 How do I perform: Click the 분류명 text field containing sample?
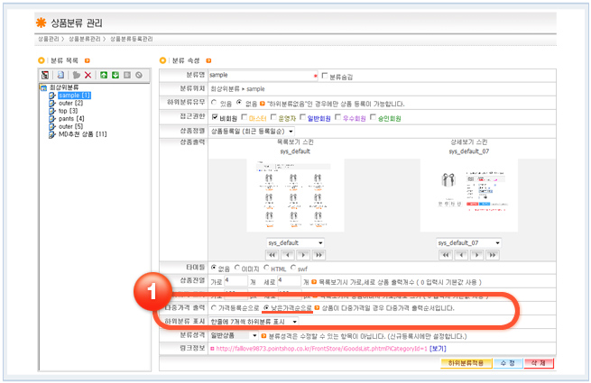coord(258,76)
